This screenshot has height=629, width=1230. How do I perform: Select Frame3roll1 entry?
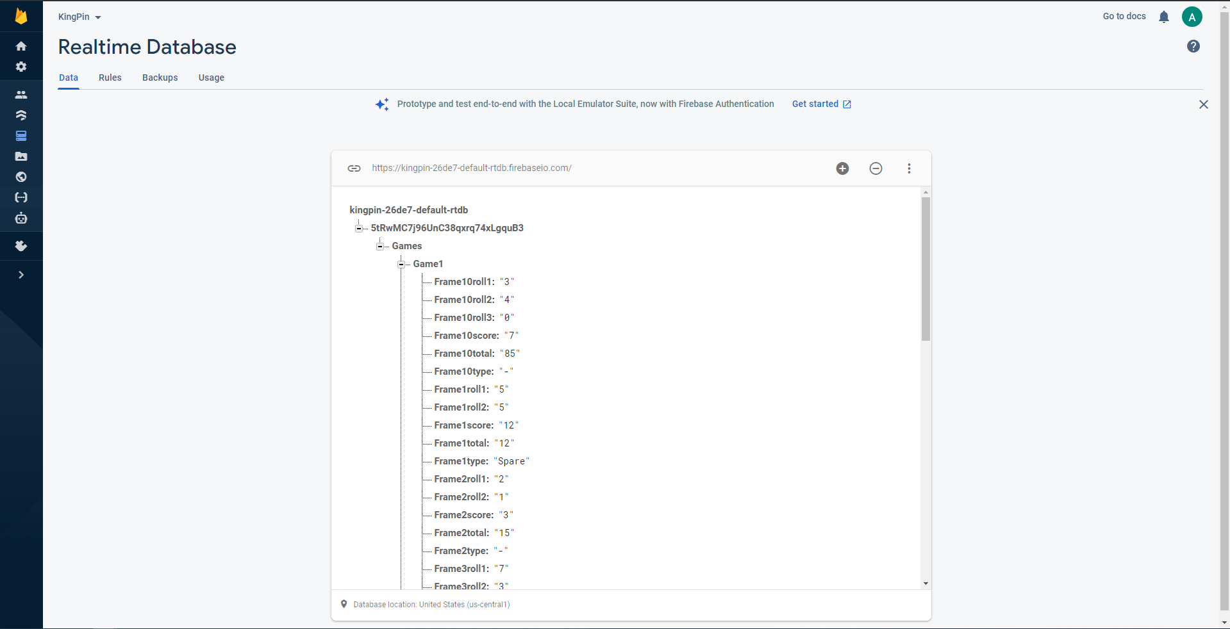(471, 569)
